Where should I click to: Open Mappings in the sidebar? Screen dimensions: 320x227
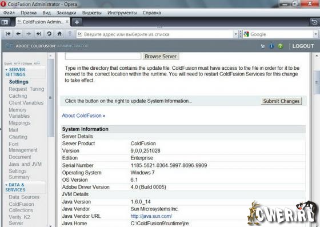[19, 123]
